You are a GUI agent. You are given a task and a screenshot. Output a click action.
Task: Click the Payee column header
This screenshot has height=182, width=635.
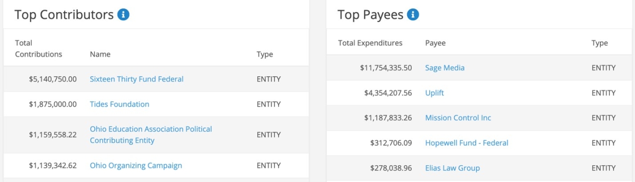pos(436,43)
